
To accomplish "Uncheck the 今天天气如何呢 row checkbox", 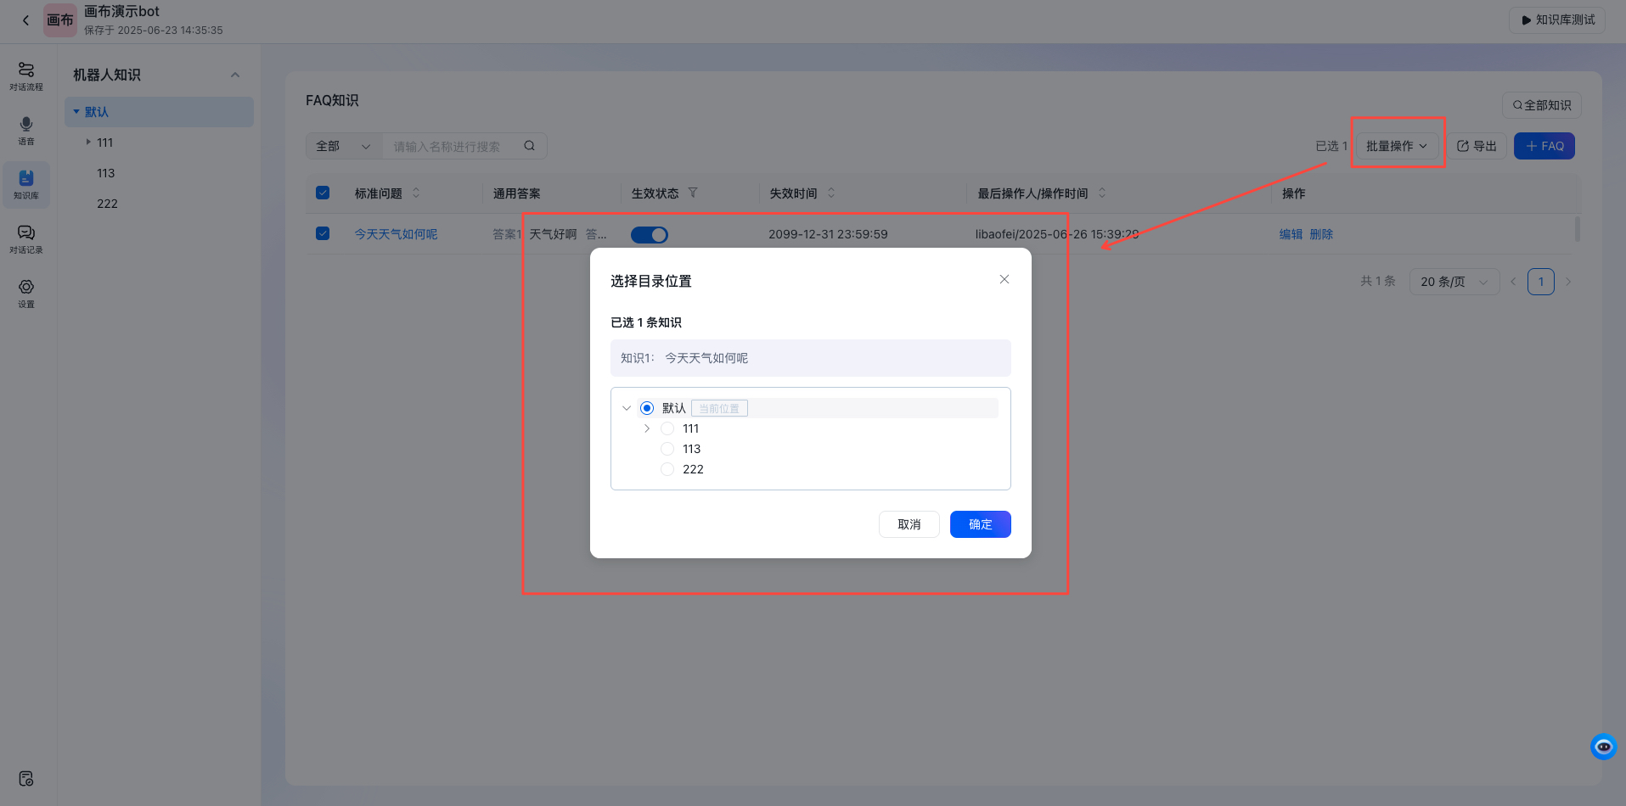I will pyautogui.click(x=323, y=232).
